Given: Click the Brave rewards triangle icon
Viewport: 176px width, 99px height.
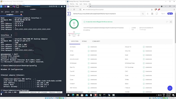Looking at the screenshot, I should (159, 10).
